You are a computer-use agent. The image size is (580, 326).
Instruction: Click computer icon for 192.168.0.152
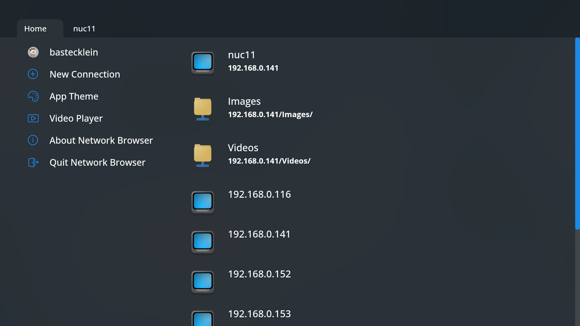coord(203,282)
